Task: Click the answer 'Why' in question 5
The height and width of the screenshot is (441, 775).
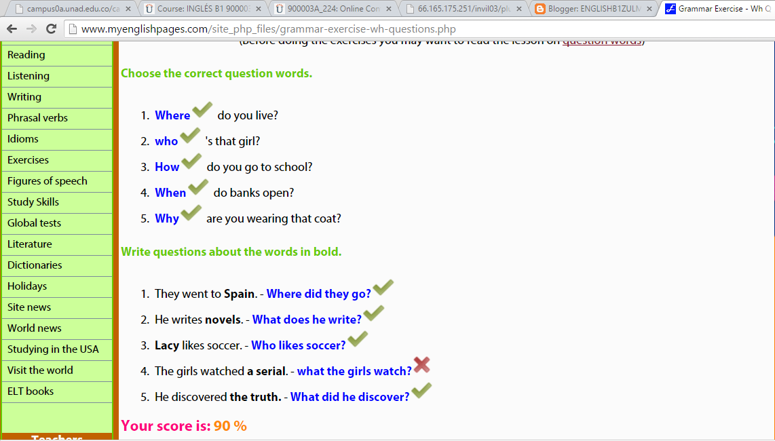Action: click(167, 218)
